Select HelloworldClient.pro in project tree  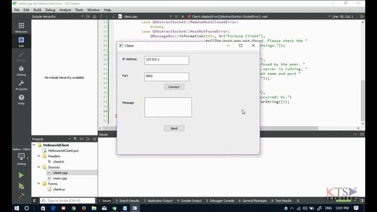coord(63,151)
